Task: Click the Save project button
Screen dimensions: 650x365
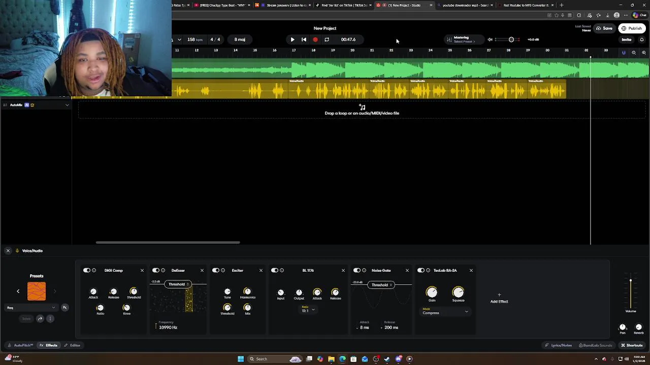Action: 604,28
